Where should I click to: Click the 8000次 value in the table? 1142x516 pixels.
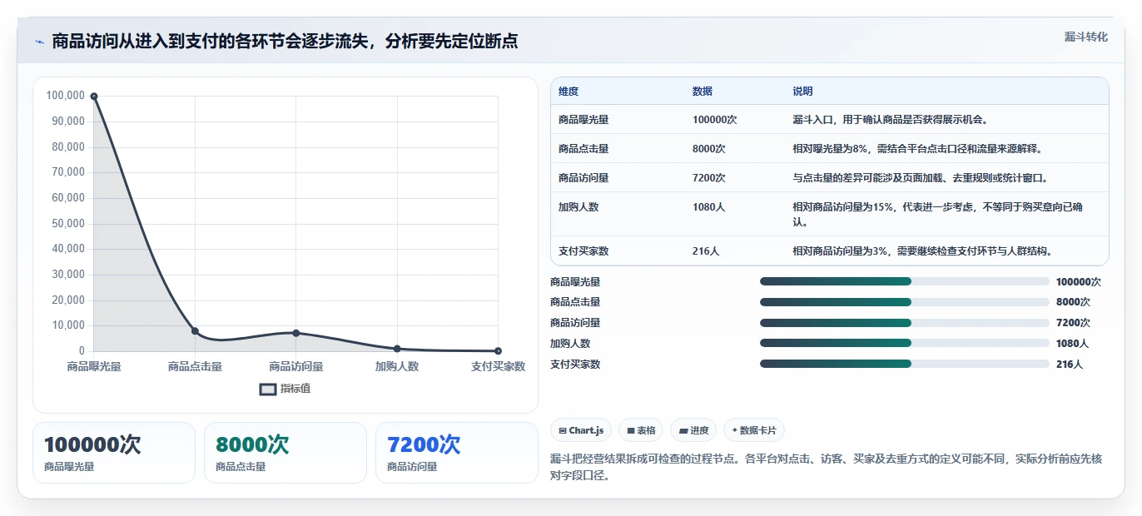click(709, 149)
